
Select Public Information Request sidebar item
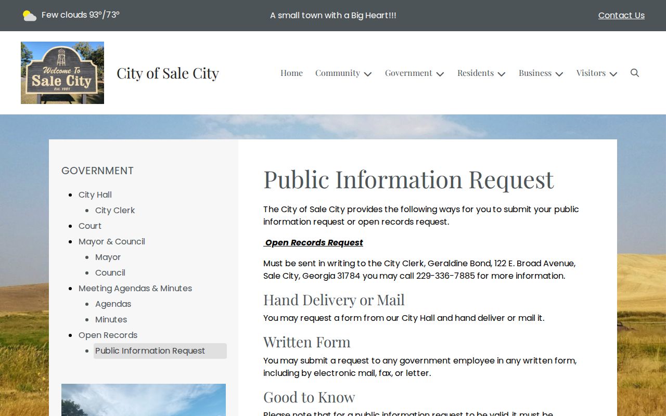pos(160,350)
